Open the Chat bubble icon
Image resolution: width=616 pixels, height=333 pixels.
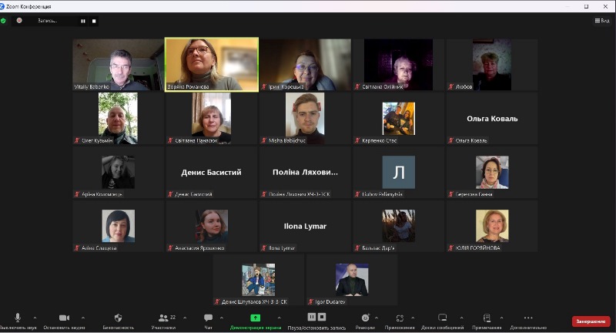coord(208,318)
